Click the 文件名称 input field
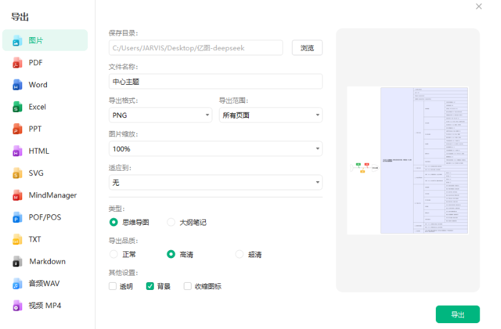The height and width of the screenshot is (329, 501). click(x=215, y=81)
